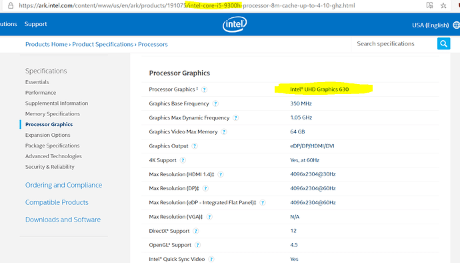The height and width of the screenshot is (263, 460).
Task: Click the Intel UHD Graphics 630 value
Action: pyautogui.click(x=319, y=89)
